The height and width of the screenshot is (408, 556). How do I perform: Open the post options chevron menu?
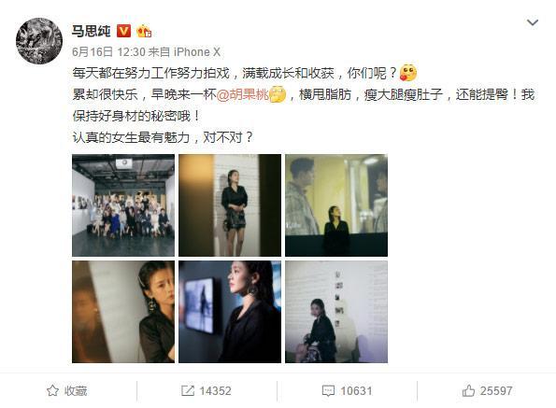(533, 23)
